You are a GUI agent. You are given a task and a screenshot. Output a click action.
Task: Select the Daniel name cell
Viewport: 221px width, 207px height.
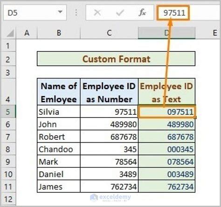point(59,174)
